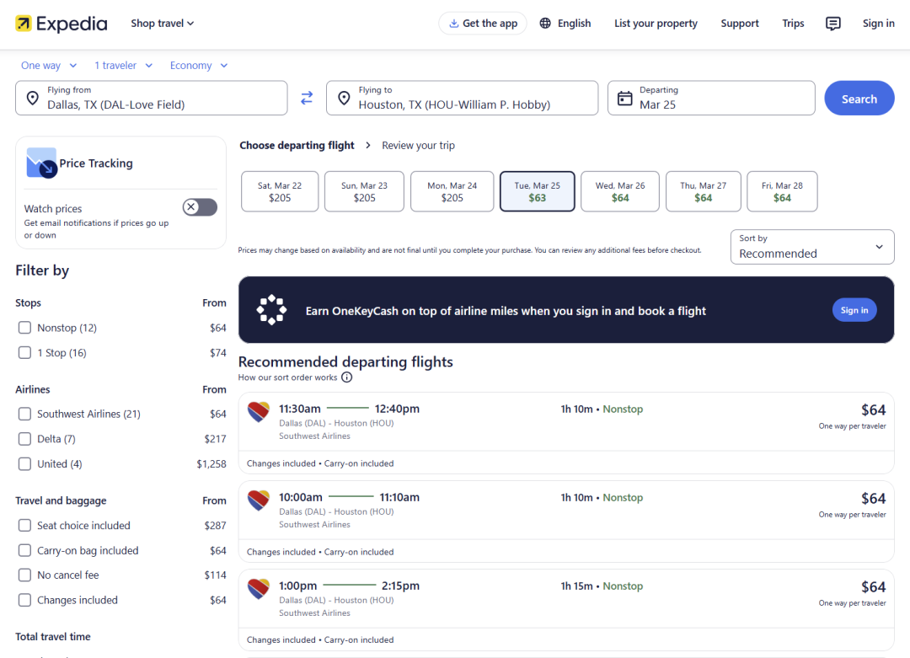Click the Expedia logo
This screenshot has width=910, height=658.
coord(61,24)
